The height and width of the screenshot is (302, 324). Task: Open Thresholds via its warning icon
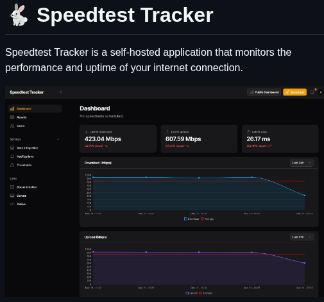[12, 165]
